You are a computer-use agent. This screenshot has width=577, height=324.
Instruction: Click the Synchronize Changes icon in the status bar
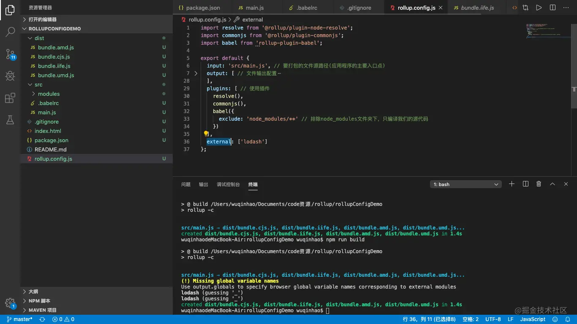42,319
